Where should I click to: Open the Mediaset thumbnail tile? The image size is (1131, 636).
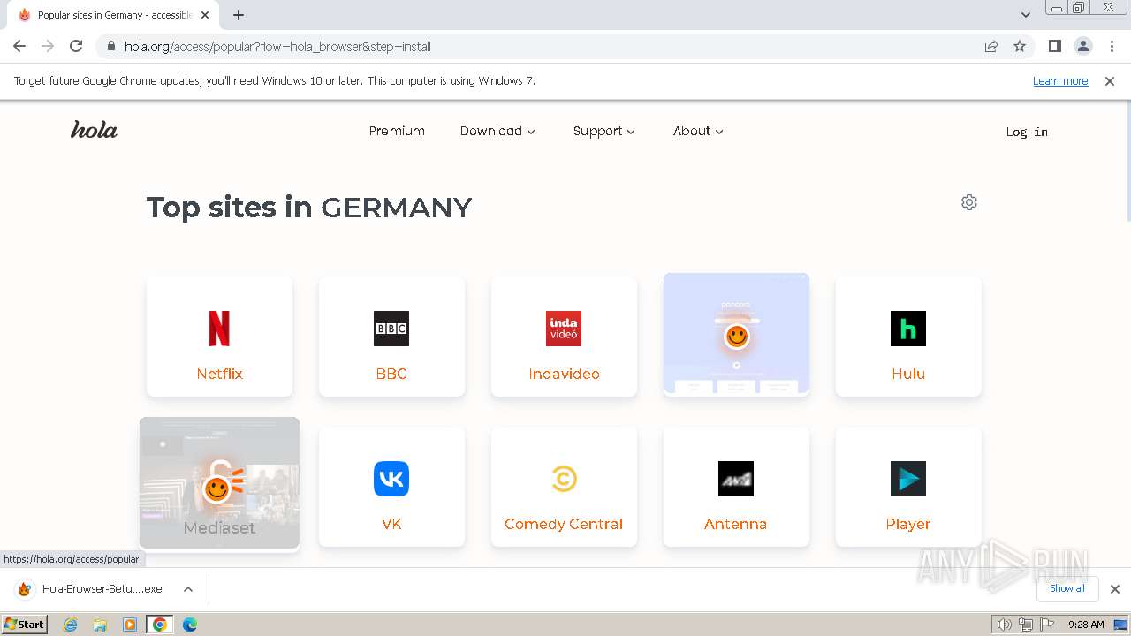click(219, 483)
